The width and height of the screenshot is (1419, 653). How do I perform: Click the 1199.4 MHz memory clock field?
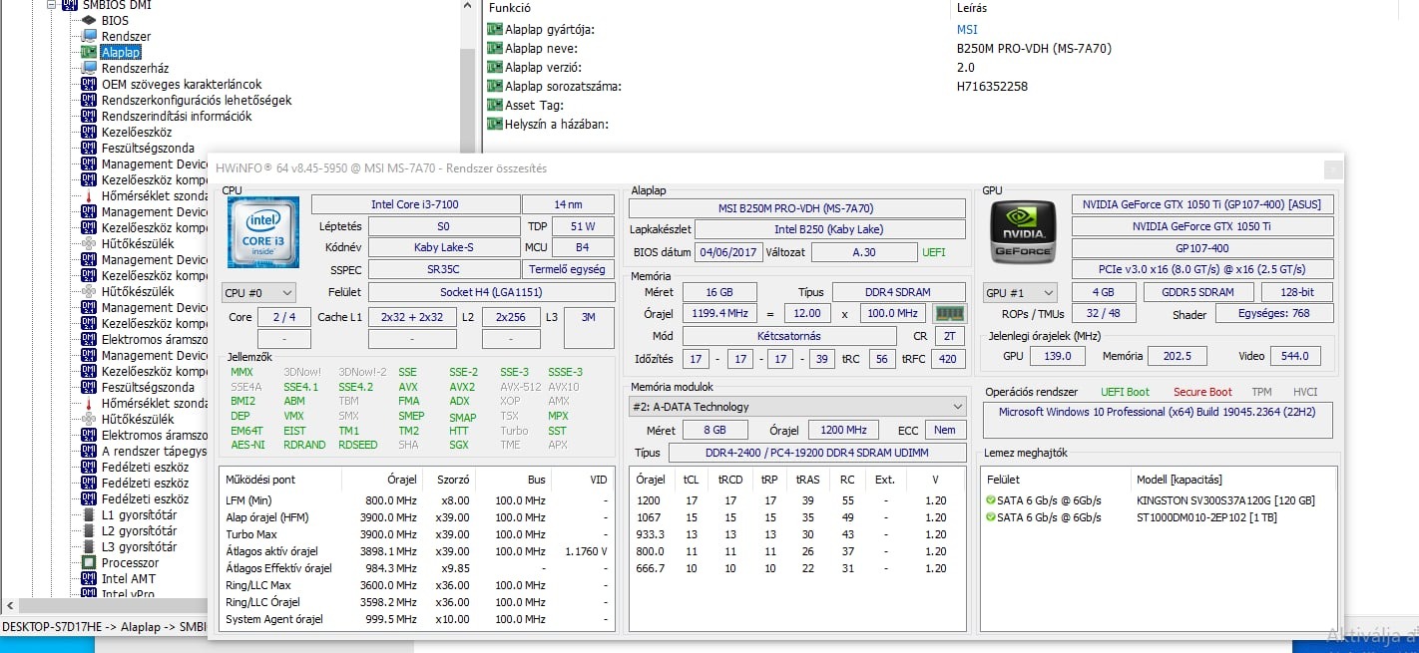coord(718,314)
